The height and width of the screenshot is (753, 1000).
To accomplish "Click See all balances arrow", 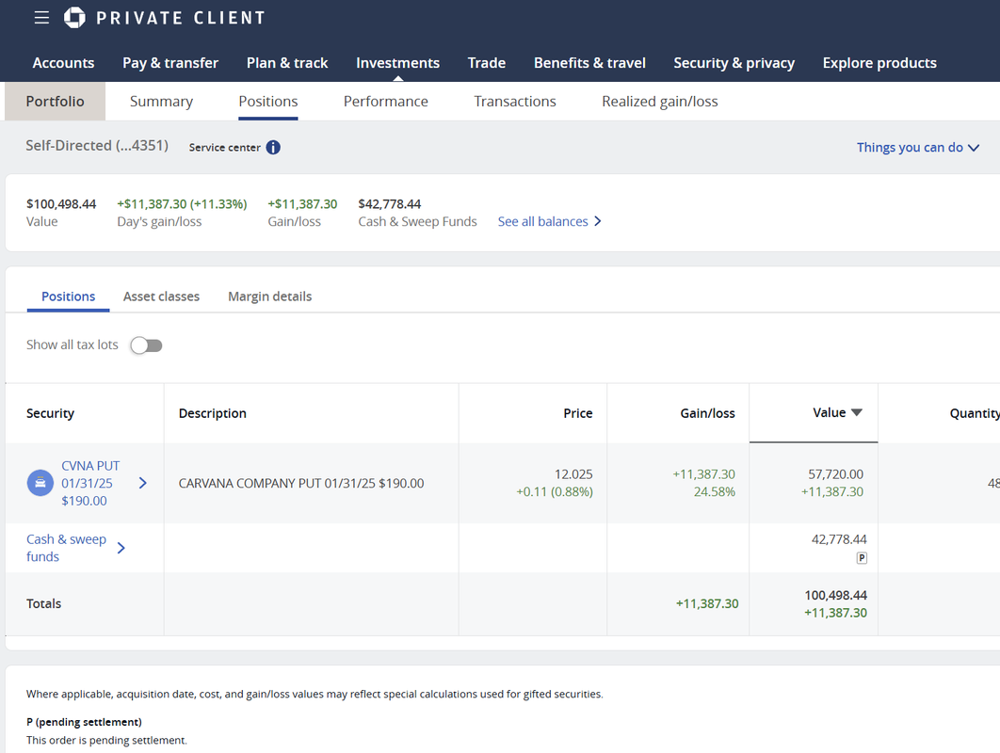I will 598,221.
